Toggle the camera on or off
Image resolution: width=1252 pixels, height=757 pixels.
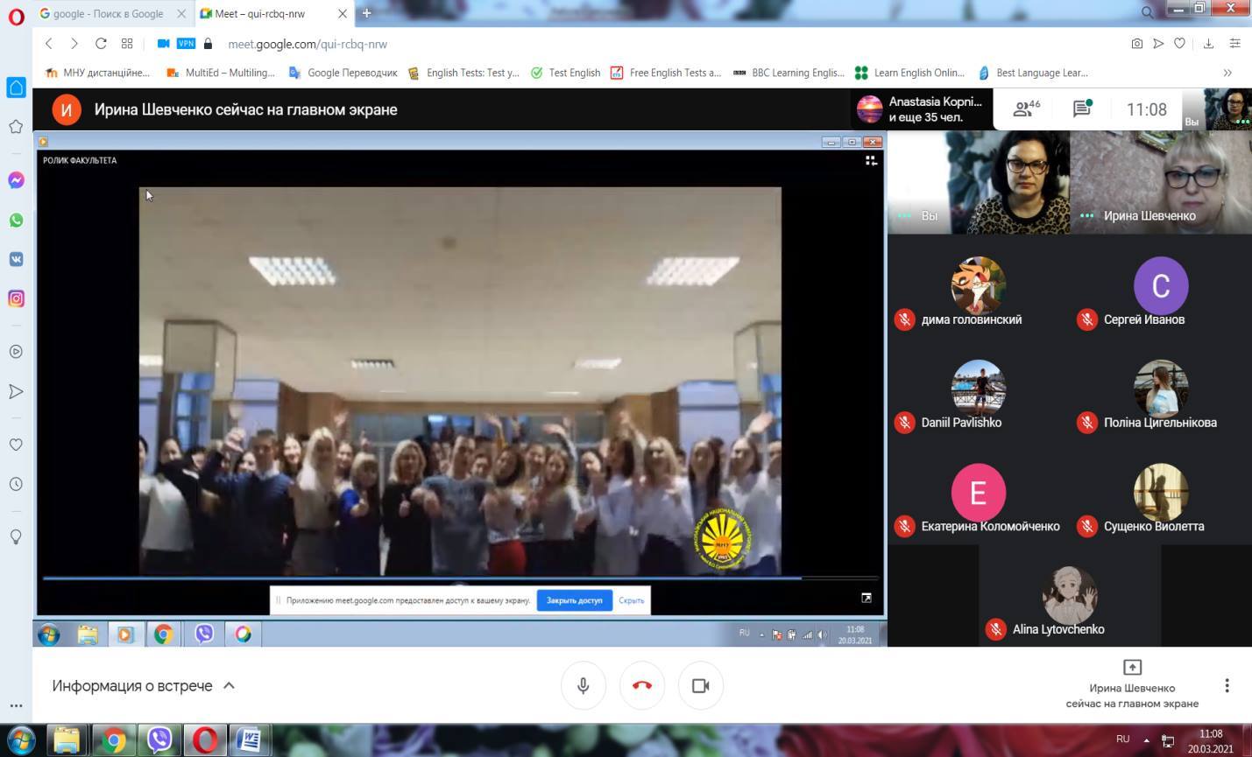[x=700, y=685]
